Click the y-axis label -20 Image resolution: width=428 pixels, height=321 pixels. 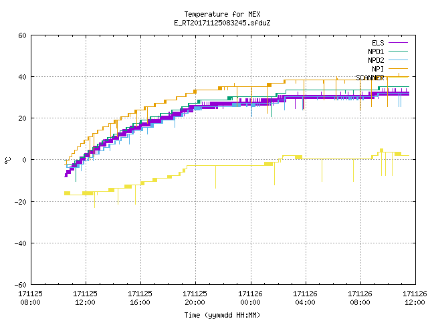point(21,202)
